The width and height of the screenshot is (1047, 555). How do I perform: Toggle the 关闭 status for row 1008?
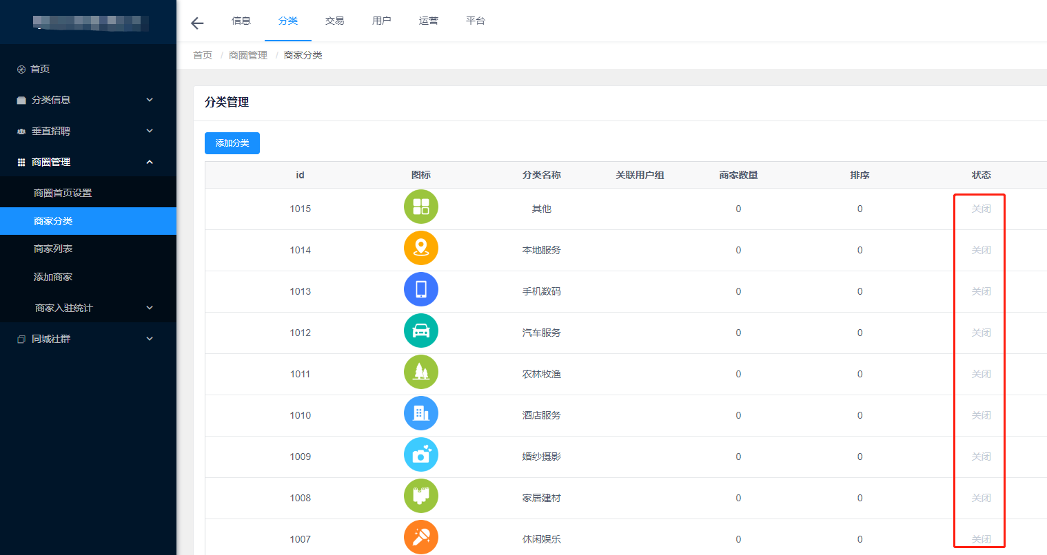click(981, 498)
